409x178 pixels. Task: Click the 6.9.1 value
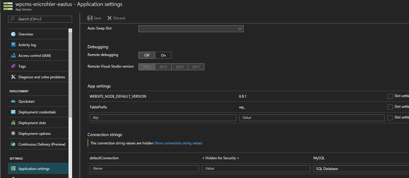coord(242,96)
